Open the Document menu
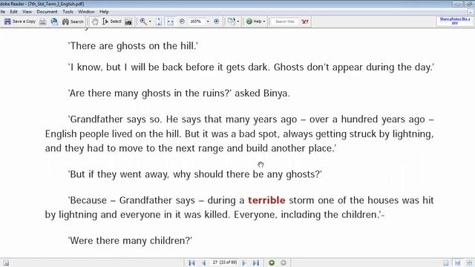This screenshot has height=267, width=475. (47, 12)
